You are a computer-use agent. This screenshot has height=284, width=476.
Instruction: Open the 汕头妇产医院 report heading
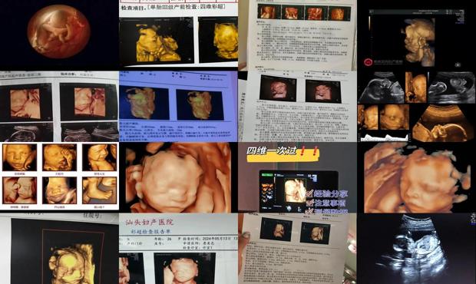click(150, 222)
